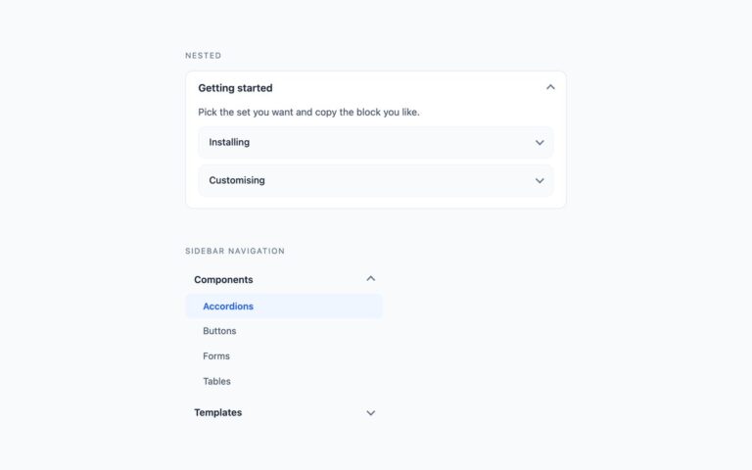Collapse Components with its up chevron icon
The height and width of the screenshot is (470, 752).
[x=371, y=279]
